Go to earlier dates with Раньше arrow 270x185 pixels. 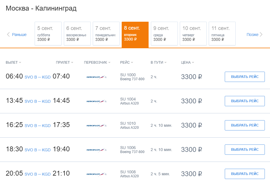tap(17, 35)
